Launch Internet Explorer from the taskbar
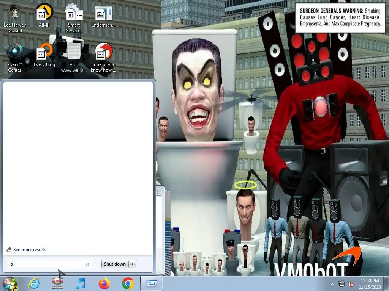This screenshot has height=291, width=389. point(34,283)
